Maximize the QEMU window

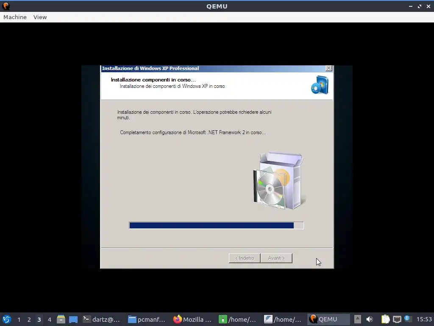(419, 6)
